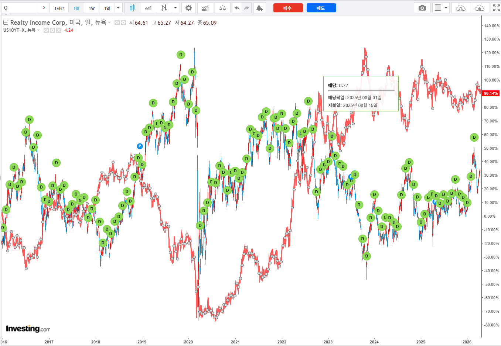Click the 2018 label on time axis

tap(96, 342)
